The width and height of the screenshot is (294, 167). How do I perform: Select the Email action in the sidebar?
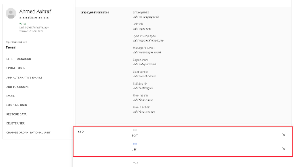pyautogui.click(x=10, y=96)
